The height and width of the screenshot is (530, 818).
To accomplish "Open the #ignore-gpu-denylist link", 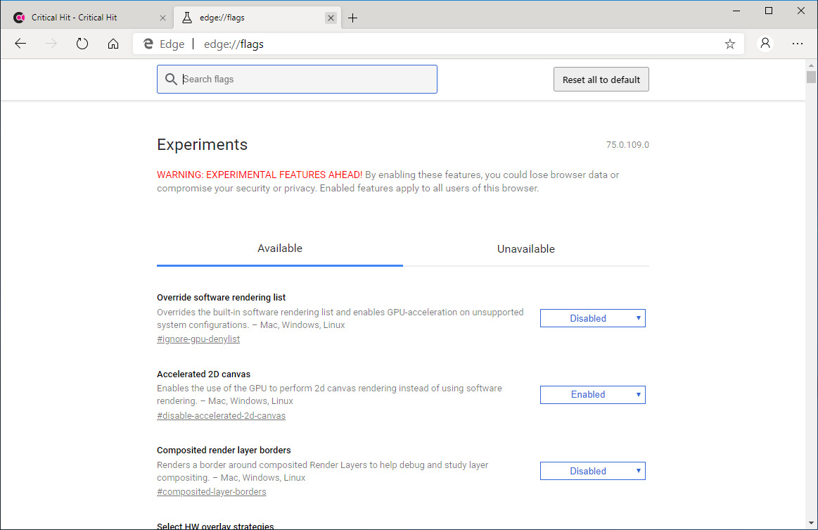I will tap(198, 339).
